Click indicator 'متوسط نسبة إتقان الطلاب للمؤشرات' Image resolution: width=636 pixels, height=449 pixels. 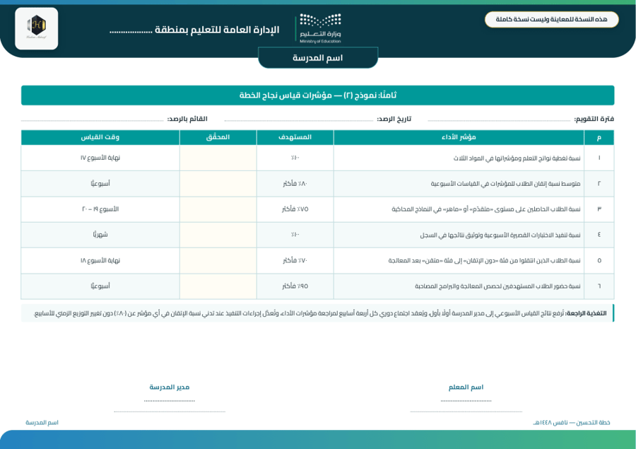click(x=505, y=184)
